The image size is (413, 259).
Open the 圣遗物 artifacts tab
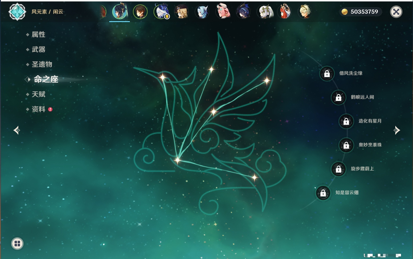tap(42, 64)
